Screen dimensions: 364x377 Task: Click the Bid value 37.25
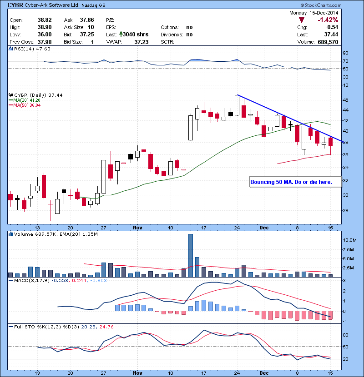point(87,35)
